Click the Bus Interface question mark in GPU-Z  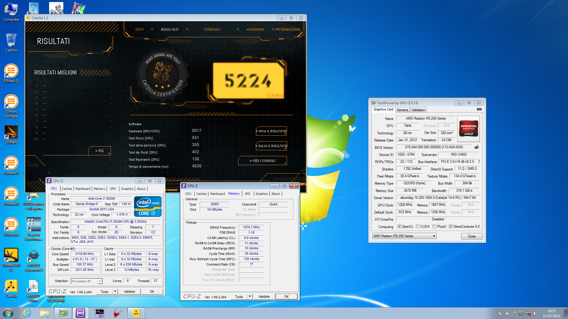479,162
